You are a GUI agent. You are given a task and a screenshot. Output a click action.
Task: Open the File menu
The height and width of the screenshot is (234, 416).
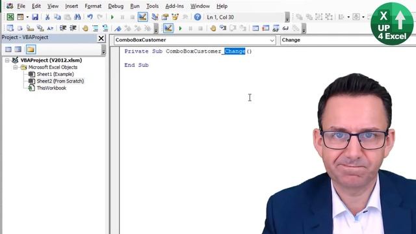21,6
